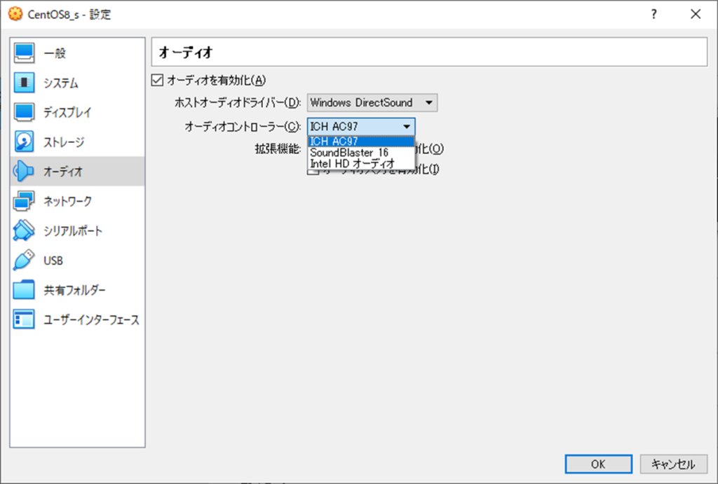The height and width of the screenshot is (484, 718).
Task: Go to the ネットワーク settings page
Action: point(77,201)
